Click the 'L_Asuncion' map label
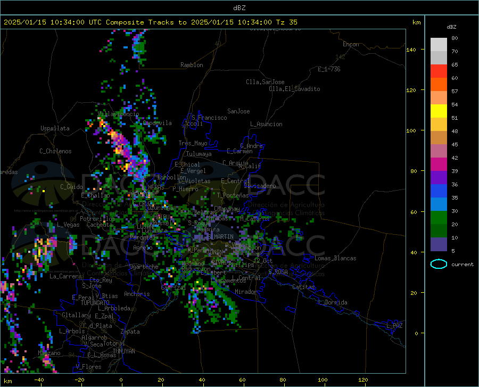479x387 pixels. click(266, 124)
